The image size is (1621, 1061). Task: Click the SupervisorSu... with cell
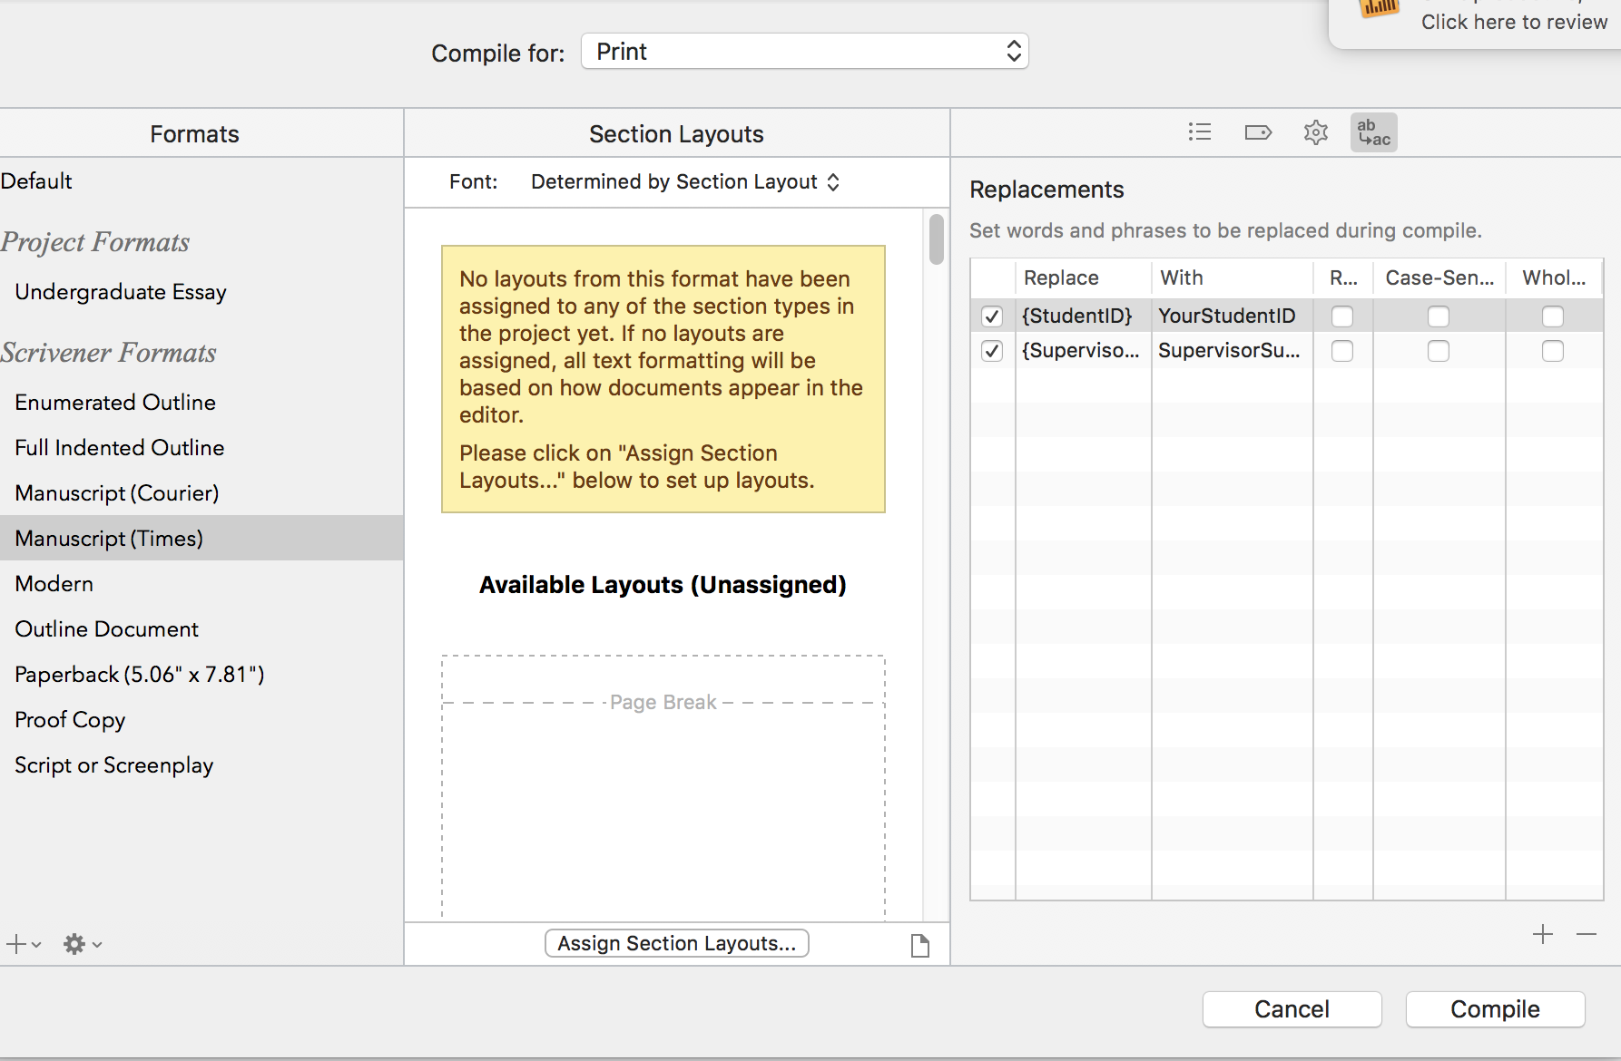tap(1232, 350)
